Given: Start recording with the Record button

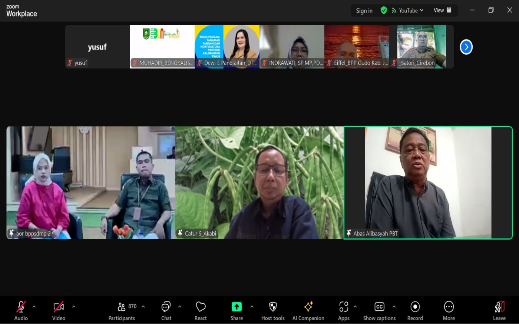Looking at the screenshot, I should 415,311.
